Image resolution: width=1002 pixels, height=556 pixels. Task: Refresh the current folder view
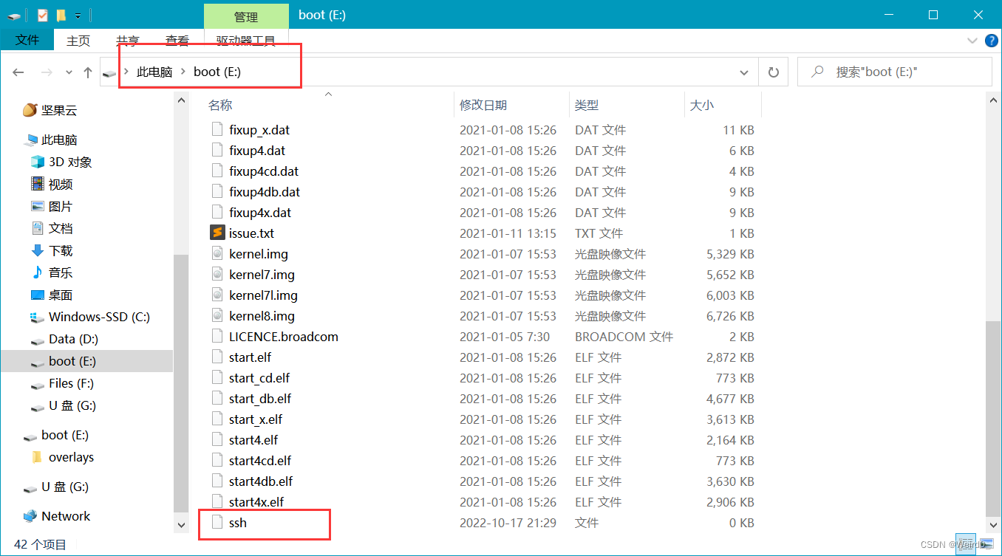click(774, 72)
